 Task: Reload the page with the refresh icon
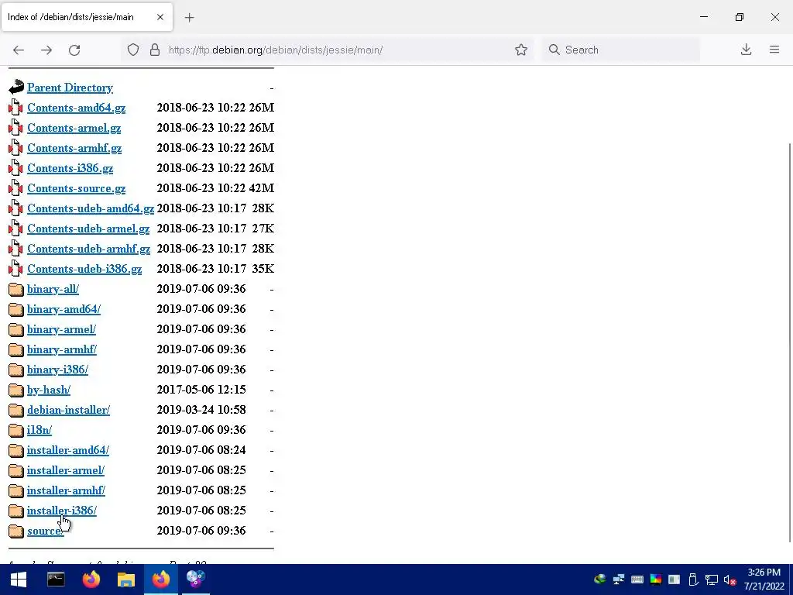(x=74, y=50)
